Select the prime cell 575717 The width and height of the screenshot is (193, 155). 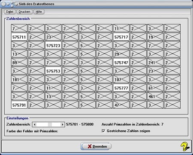click(x=121, y=37)
